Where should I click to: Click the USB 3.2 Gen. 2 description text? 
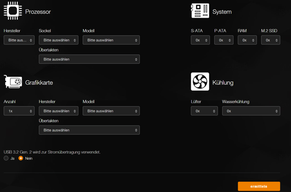[52, 152]
